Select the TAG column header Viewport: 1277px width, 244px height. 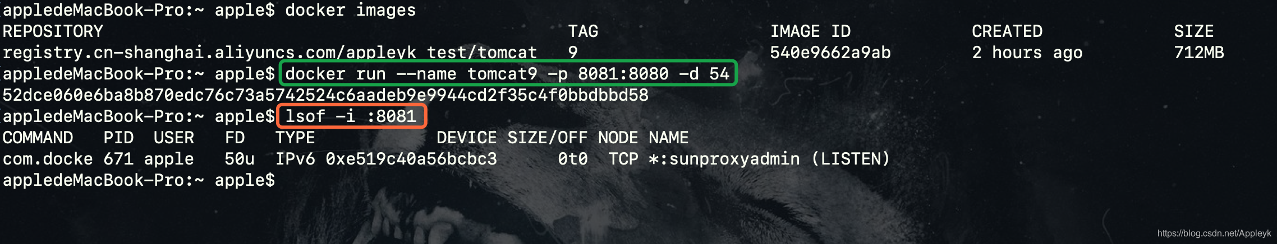coord(583,31)
